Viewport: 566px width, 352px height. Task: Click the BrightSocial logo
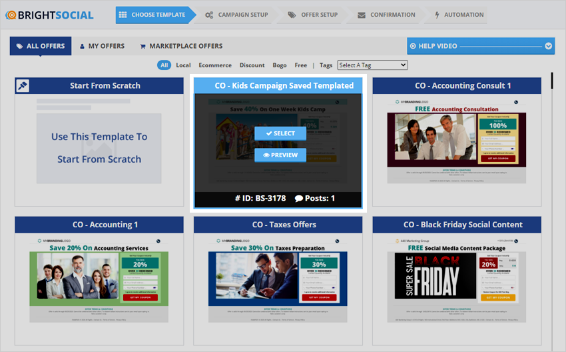click(49, 15)
